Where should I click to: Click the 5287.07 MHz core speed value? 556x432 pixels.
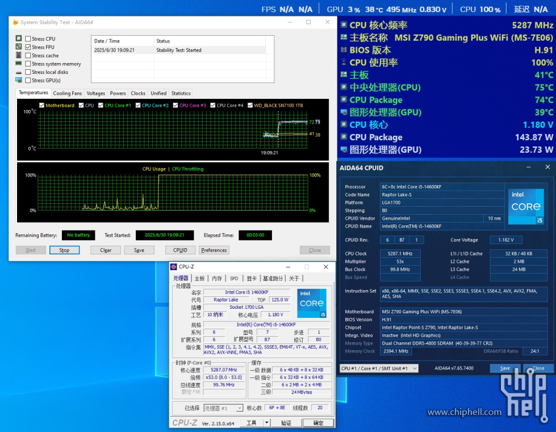(x=224, y=370)
